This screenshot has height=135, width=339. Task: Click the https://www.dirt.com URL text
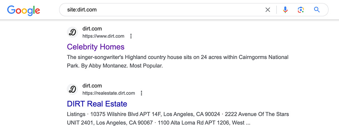coord(103,36)
